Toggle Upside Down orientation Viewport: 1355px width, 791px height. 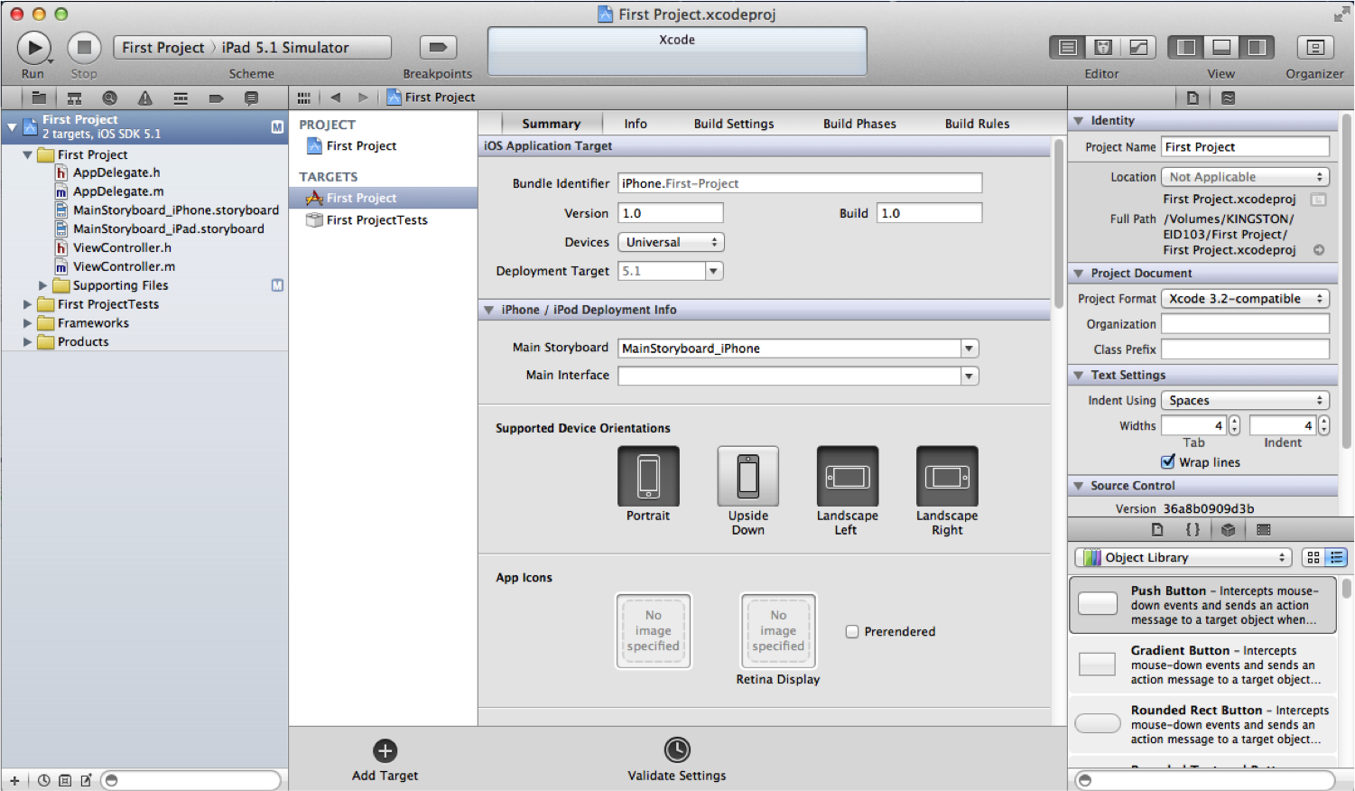click(x=747, y=477)
